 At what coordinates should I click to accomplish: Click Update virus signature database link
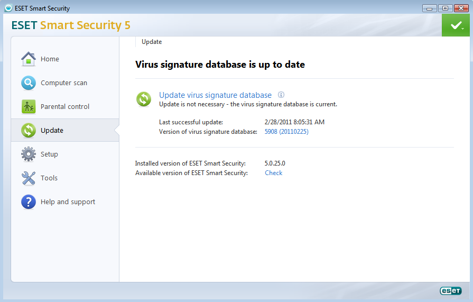tap(215, 95)
